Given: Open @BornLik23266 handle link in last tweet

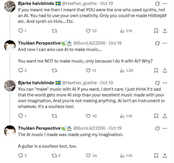Looking at the screenshot, I should point(90,128).
